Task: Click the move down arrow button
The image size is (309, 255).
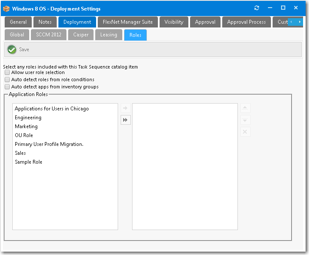Action: pos(246,120)
